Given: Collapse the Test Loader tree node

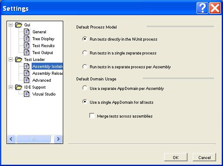Looking at the screenshot, I should tap(10, 60).
